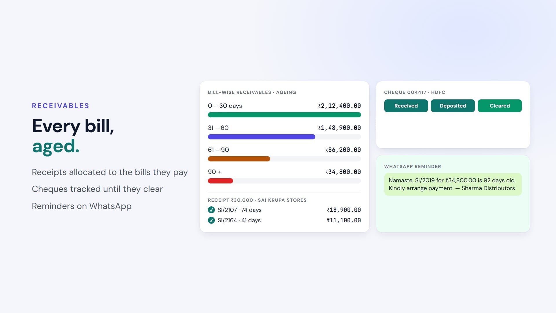
Task: Toggle the checkmark for SI/2164 bill
Action: 211,220
